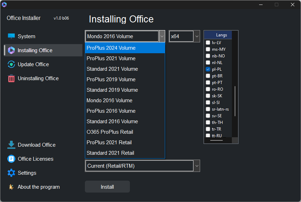Go to Update Office section
The image size is (301, 202).
(43, 64)
